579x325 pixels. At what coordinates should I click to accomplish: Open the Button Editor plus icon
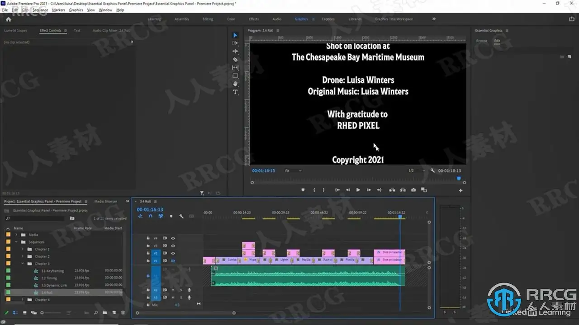(460, 190)
